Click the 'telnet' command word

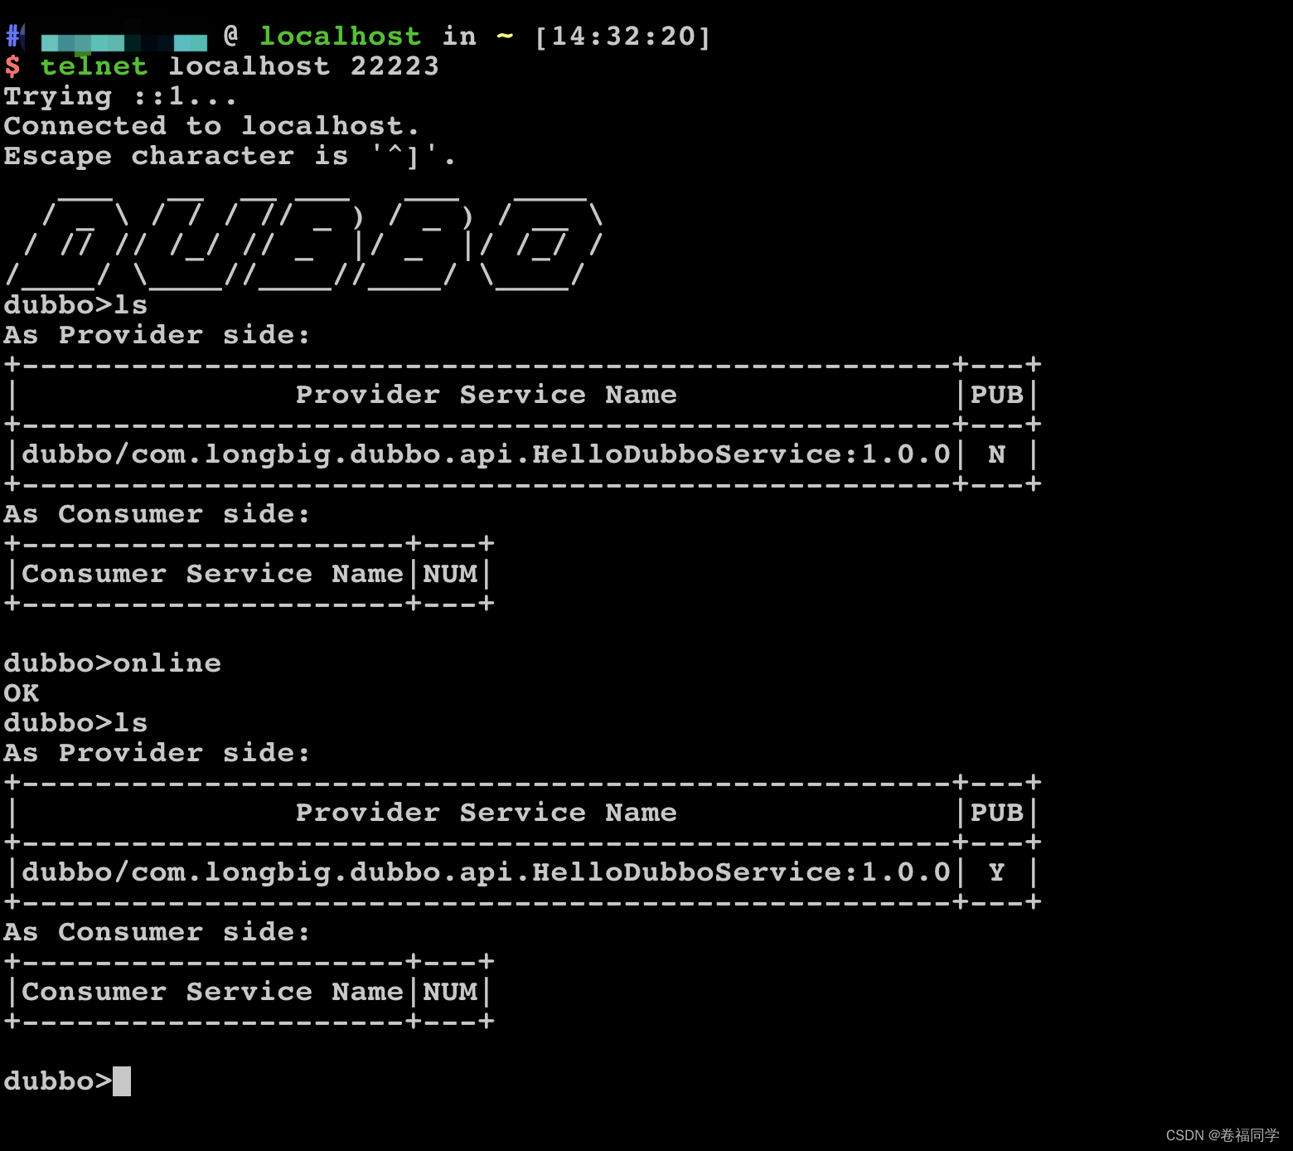point(94,66)
